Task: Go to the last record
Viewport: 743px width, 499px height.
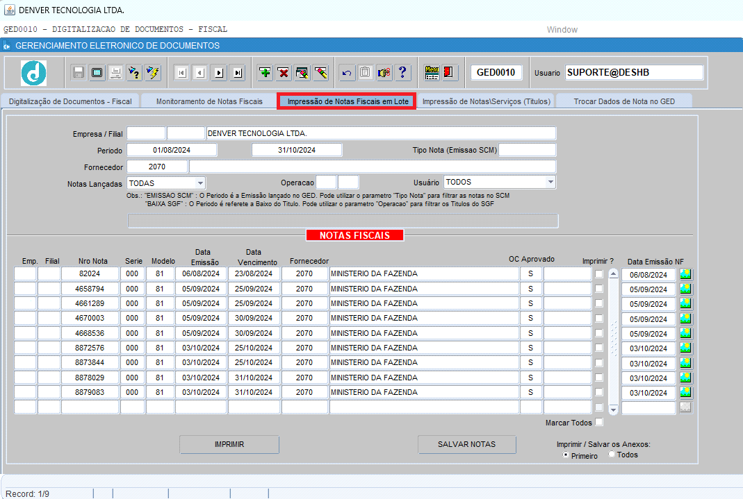Action: click(238, 73)
